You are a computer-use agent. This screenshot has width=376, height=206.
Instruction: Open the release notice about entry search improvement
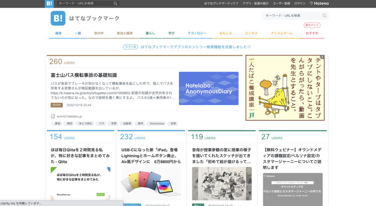point(194,47)
